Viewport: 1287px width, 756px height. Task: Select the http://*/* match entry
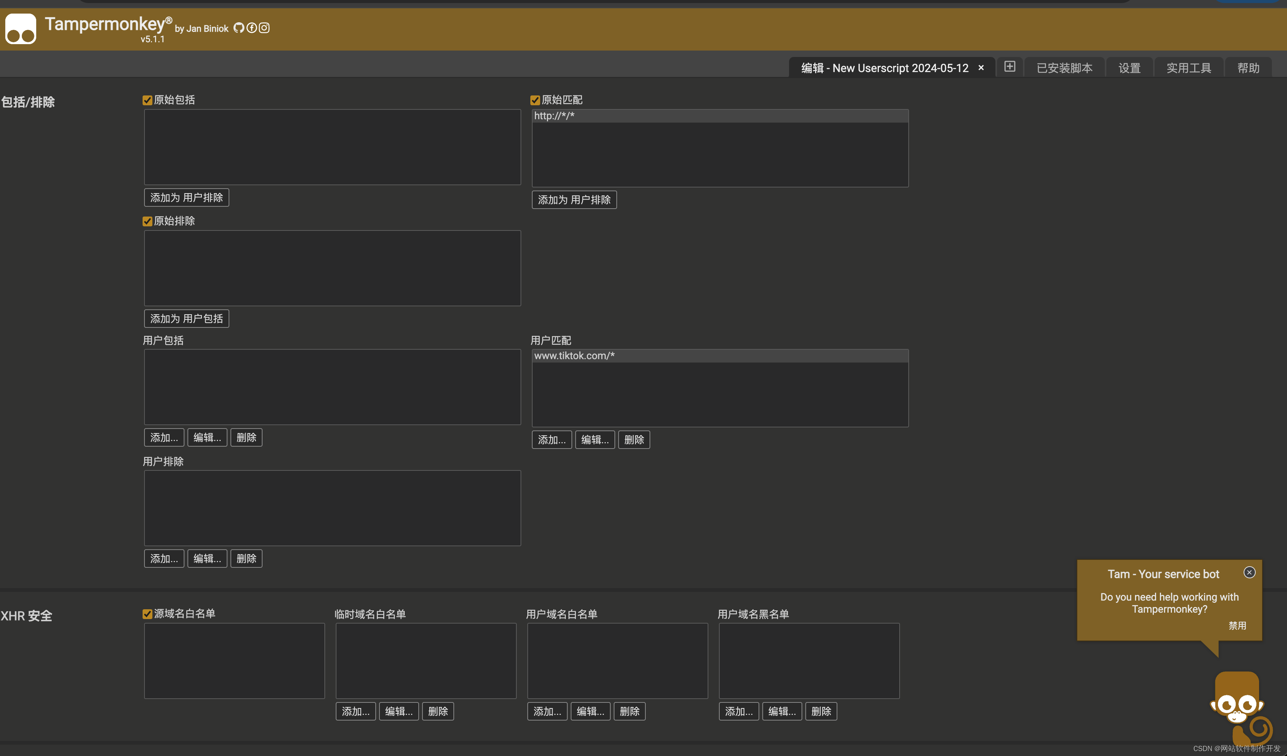tap(554, 116)
